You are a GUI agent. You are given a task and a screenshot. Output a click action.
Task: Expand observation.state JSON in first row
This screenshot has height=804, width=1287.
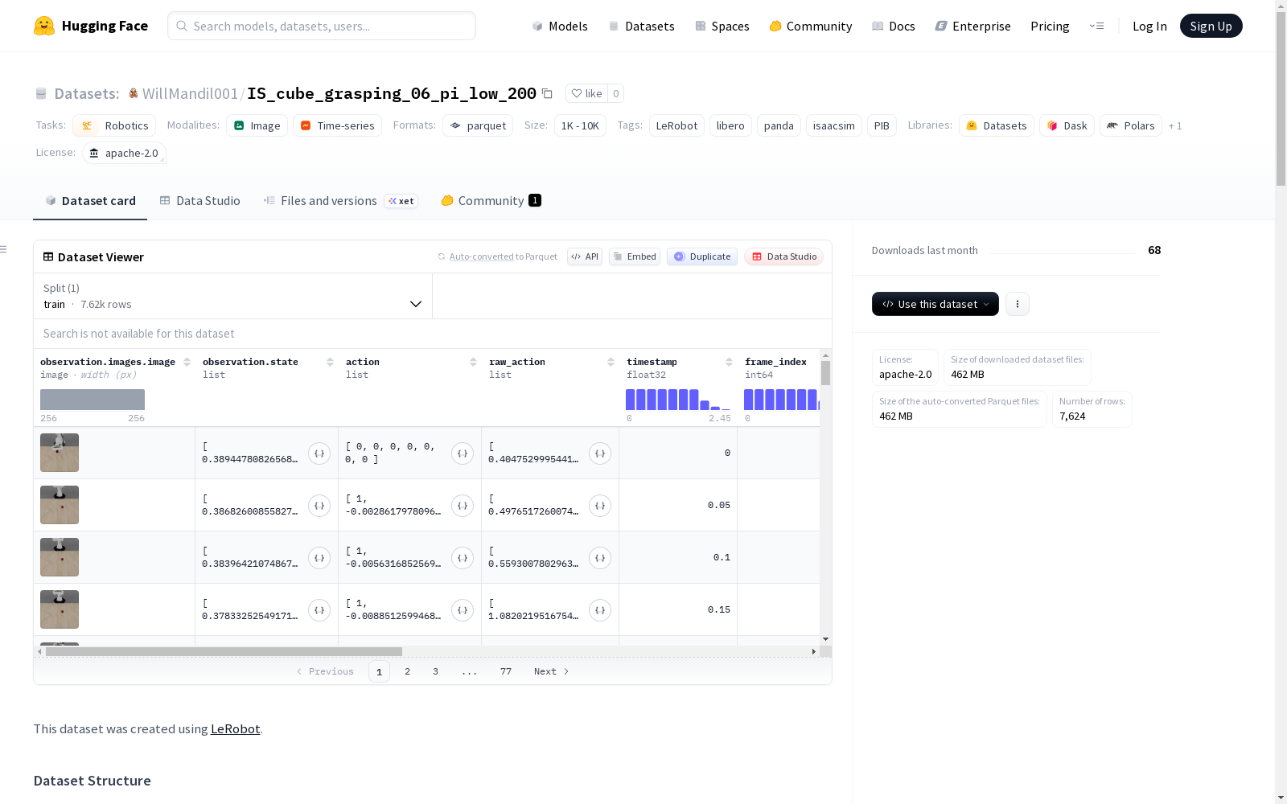(x=319, y=453)
